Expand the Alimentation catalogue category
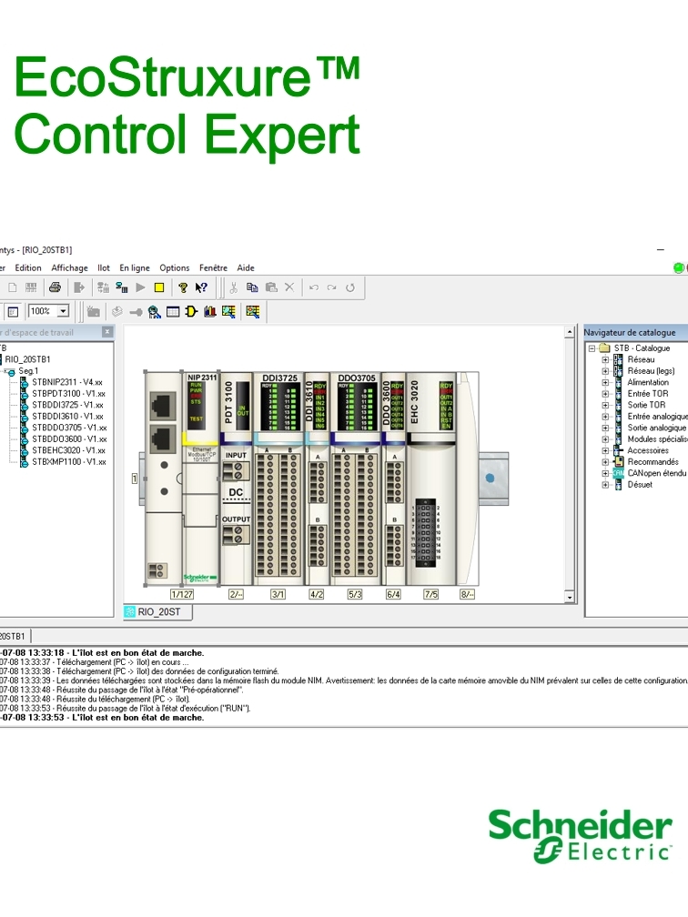 click(605, 383)
